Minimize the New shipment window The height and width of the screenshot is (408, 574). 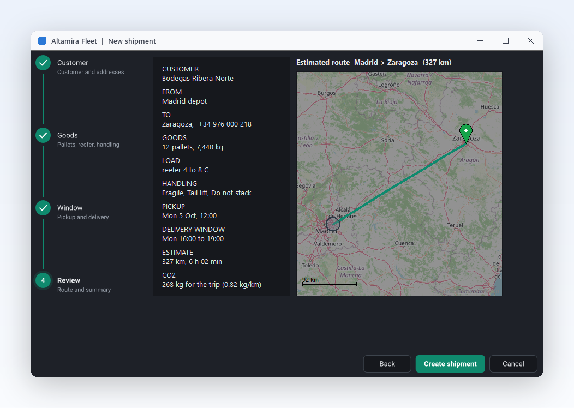click(480, 40)
